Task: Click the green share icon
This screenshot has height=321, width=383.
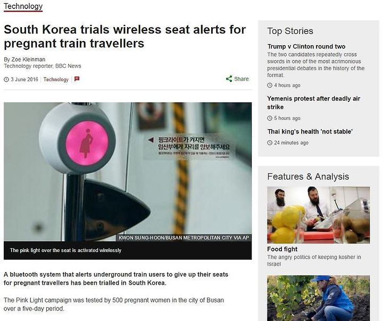Action: tap(229, 79)
